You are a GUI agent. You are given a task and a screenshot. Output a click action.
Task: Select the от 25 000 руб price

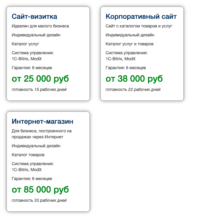tap(40, 79)
